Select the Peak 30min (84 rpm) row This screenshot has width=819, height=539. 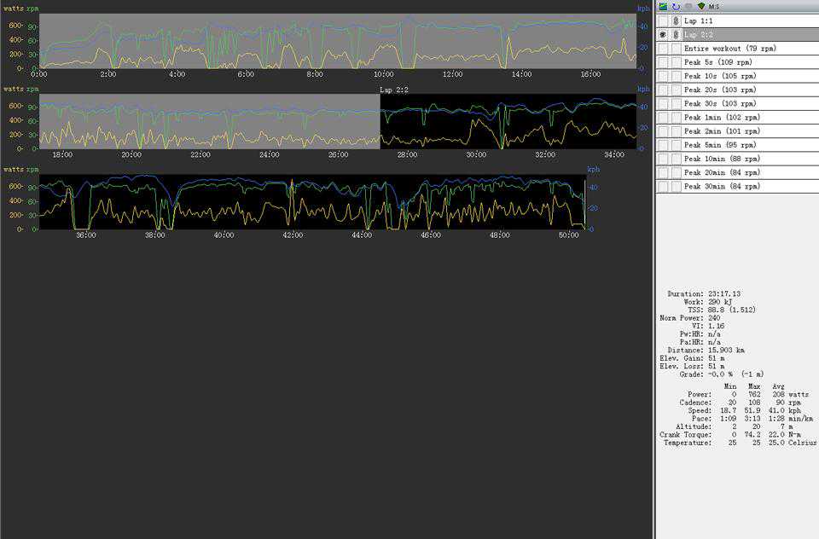(722, 186)
